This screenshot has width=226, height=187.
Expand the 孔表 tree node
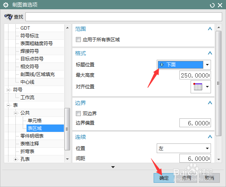[x=15, y=159]
